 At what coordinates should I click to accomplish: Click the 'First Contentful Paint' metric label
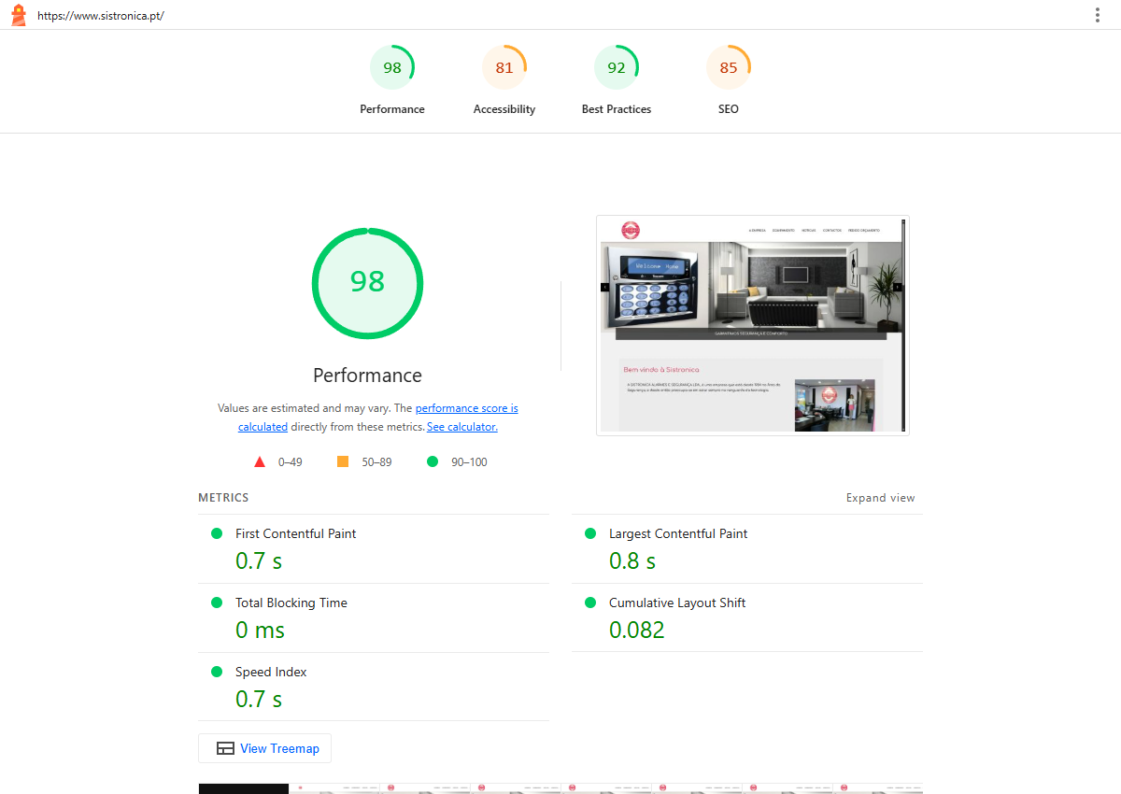click(295, 533)
